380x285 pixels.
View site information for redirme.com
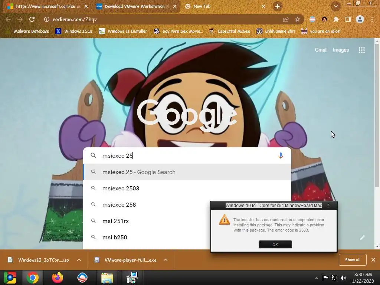point(46,19)
